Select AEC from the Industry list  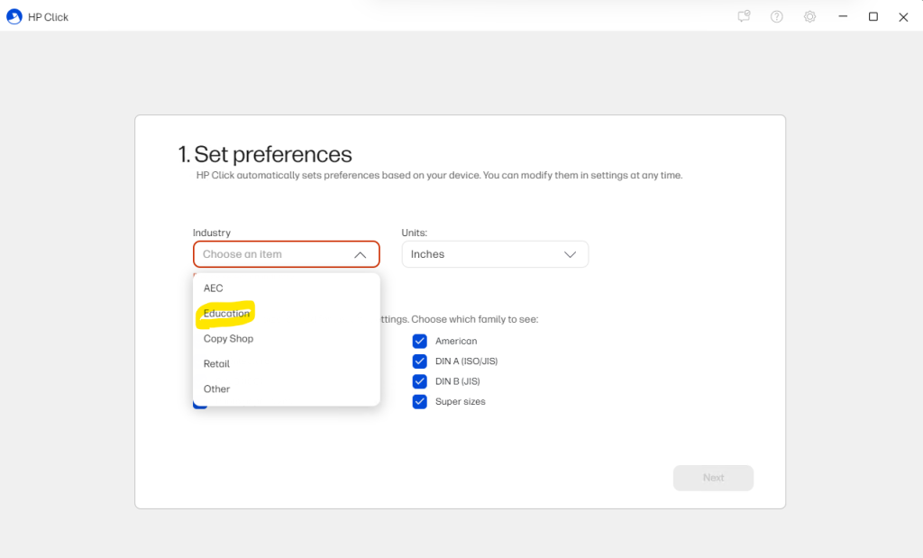click(286, 288)
